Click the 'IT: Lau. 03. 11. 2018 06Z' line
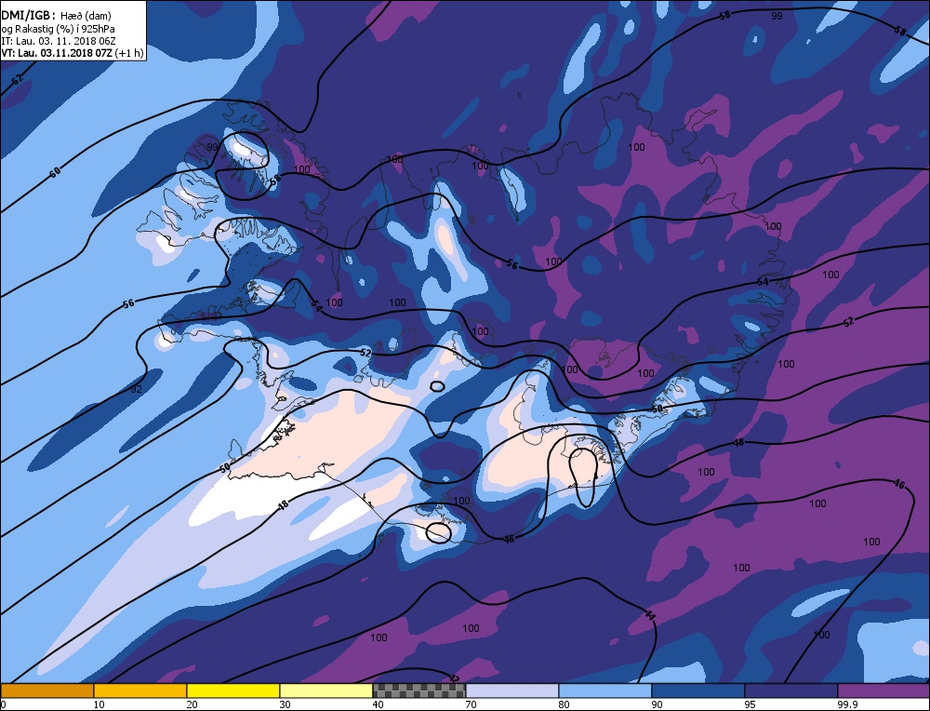The height and width of the screenshot is (711, 930). click(x=59, y=41)
